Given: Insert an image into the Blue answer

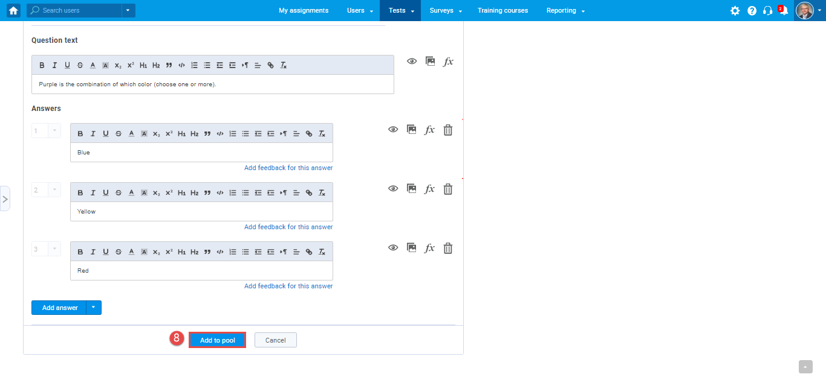Looking at the screenshot, I should point(411,129).
